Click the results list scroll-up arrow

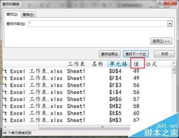(174, 63)
